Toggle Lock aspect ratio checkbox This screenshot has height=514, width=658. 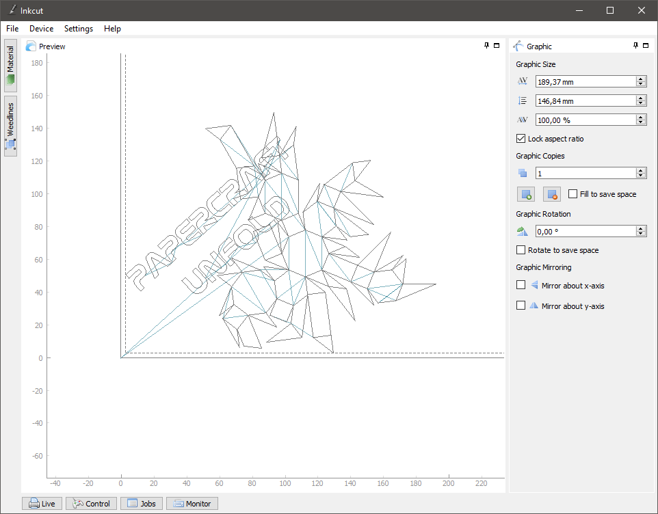(x=521, y=138)
